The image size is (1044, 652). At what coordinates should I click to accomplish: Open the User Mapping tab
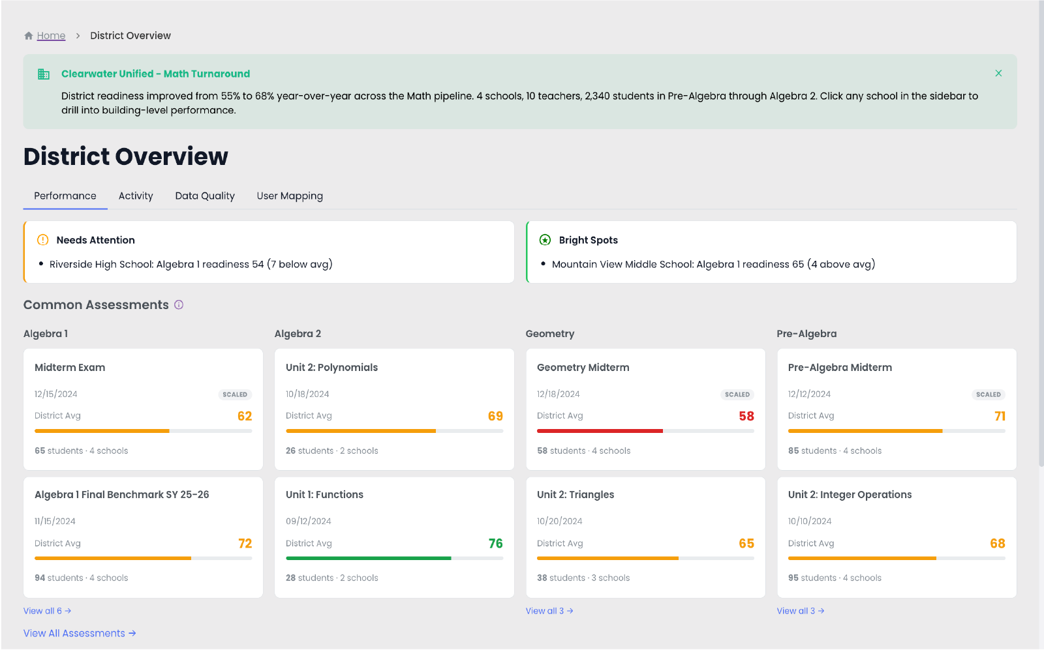(x=290, y=196)
